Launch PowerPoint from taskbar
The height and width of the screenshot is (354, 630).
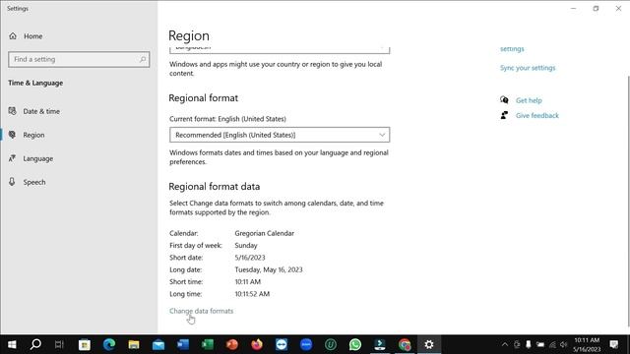coord(232,344)
